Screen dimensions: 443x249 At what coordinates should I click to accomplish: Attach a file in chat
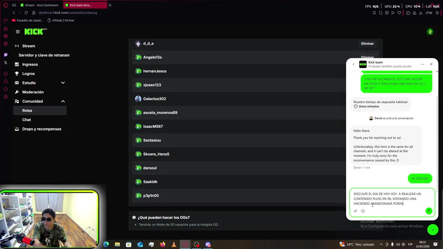[x=355, y=211]
